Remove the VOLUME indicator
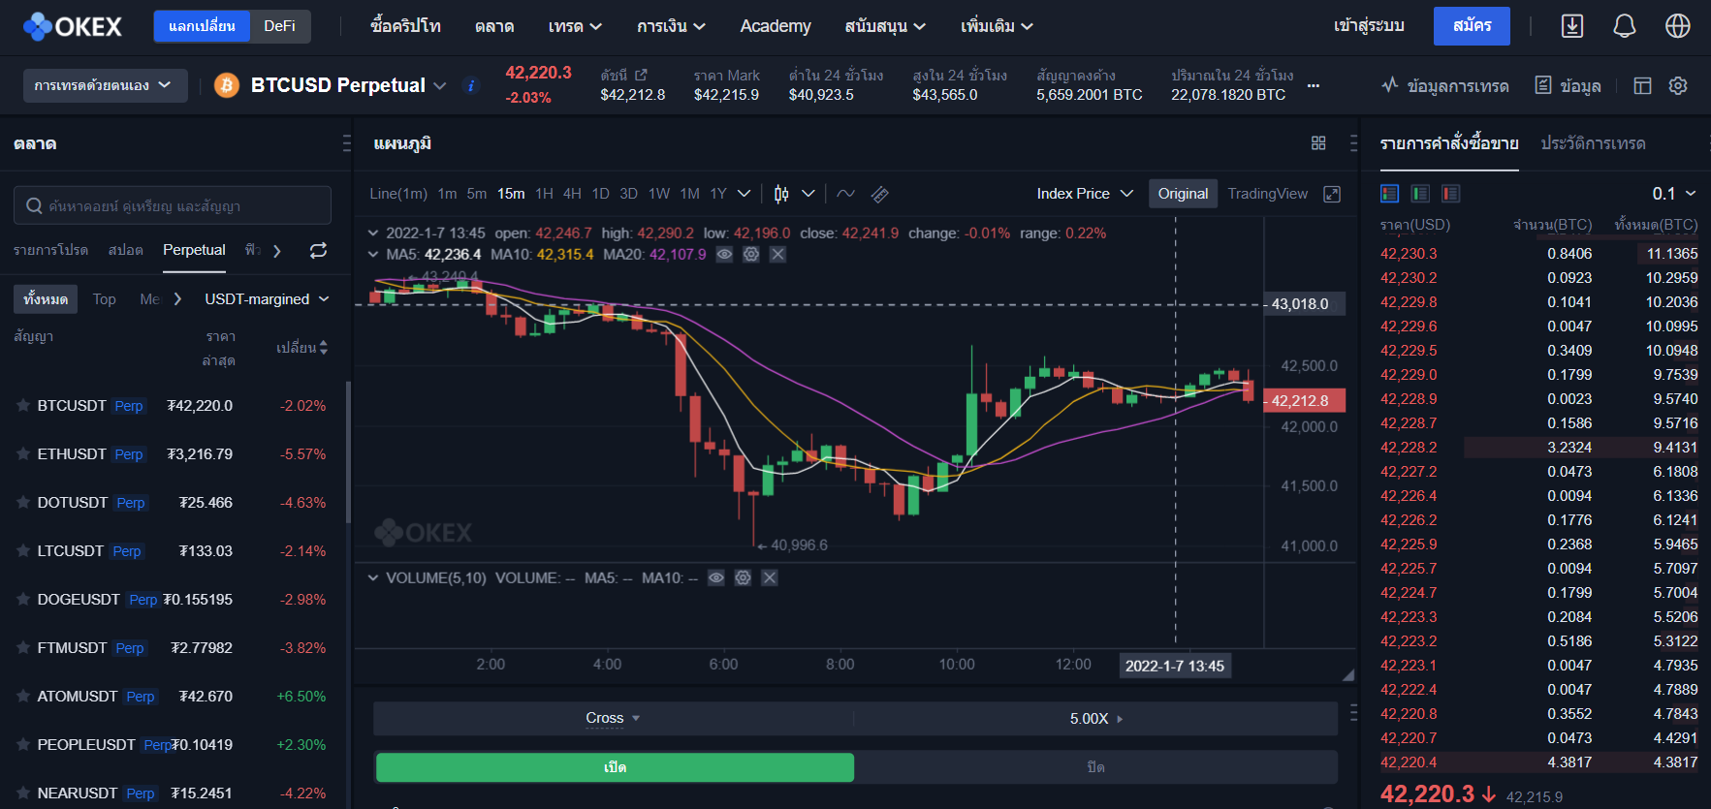 click(x=770, y=578)
